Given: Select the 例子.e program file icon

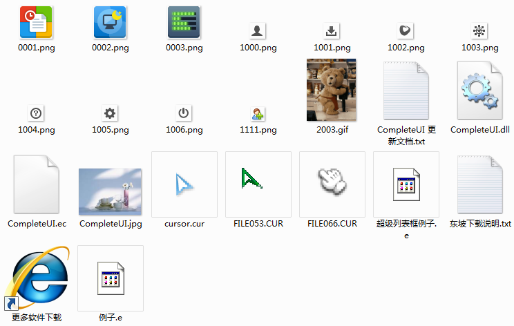Looking at the screenshot, I should [111, 278].
